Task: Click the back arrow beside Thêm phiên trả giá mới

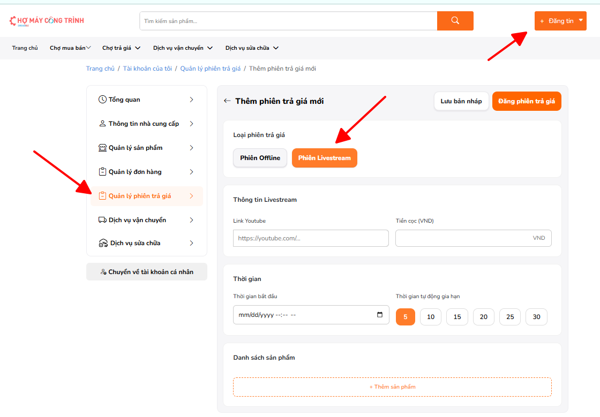Action: 227,101
